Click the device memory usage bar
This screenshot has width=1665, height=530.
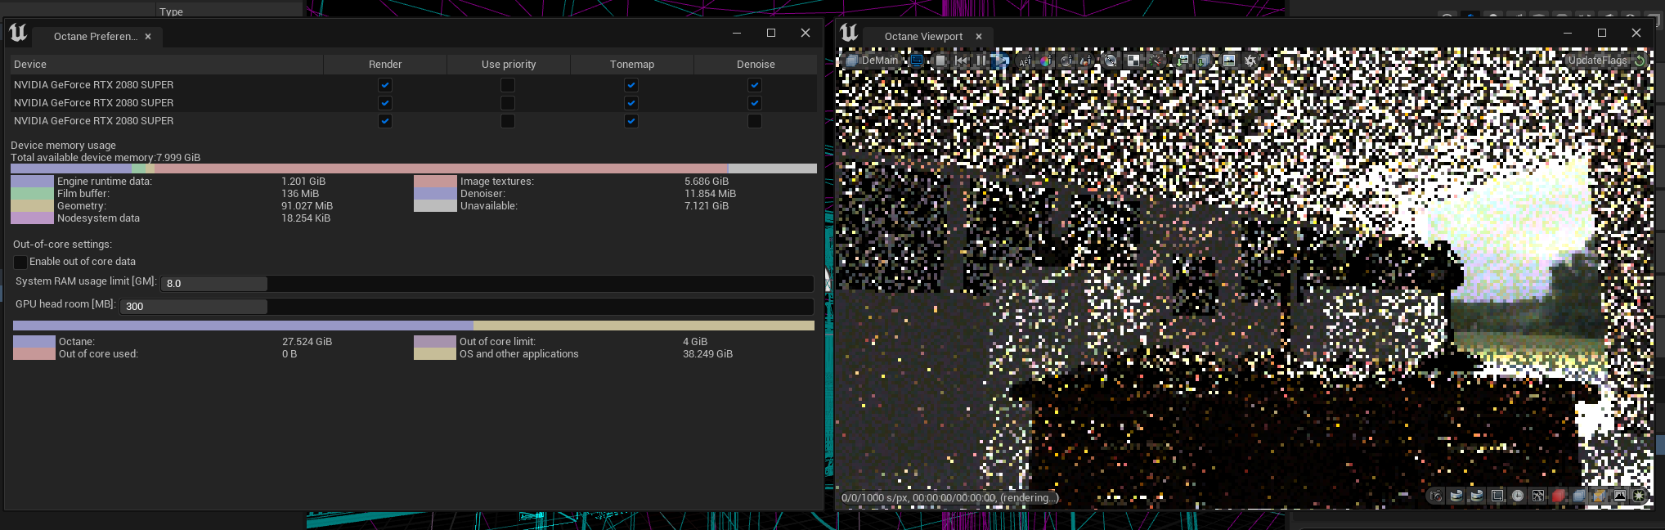click(x=414, y=168)
